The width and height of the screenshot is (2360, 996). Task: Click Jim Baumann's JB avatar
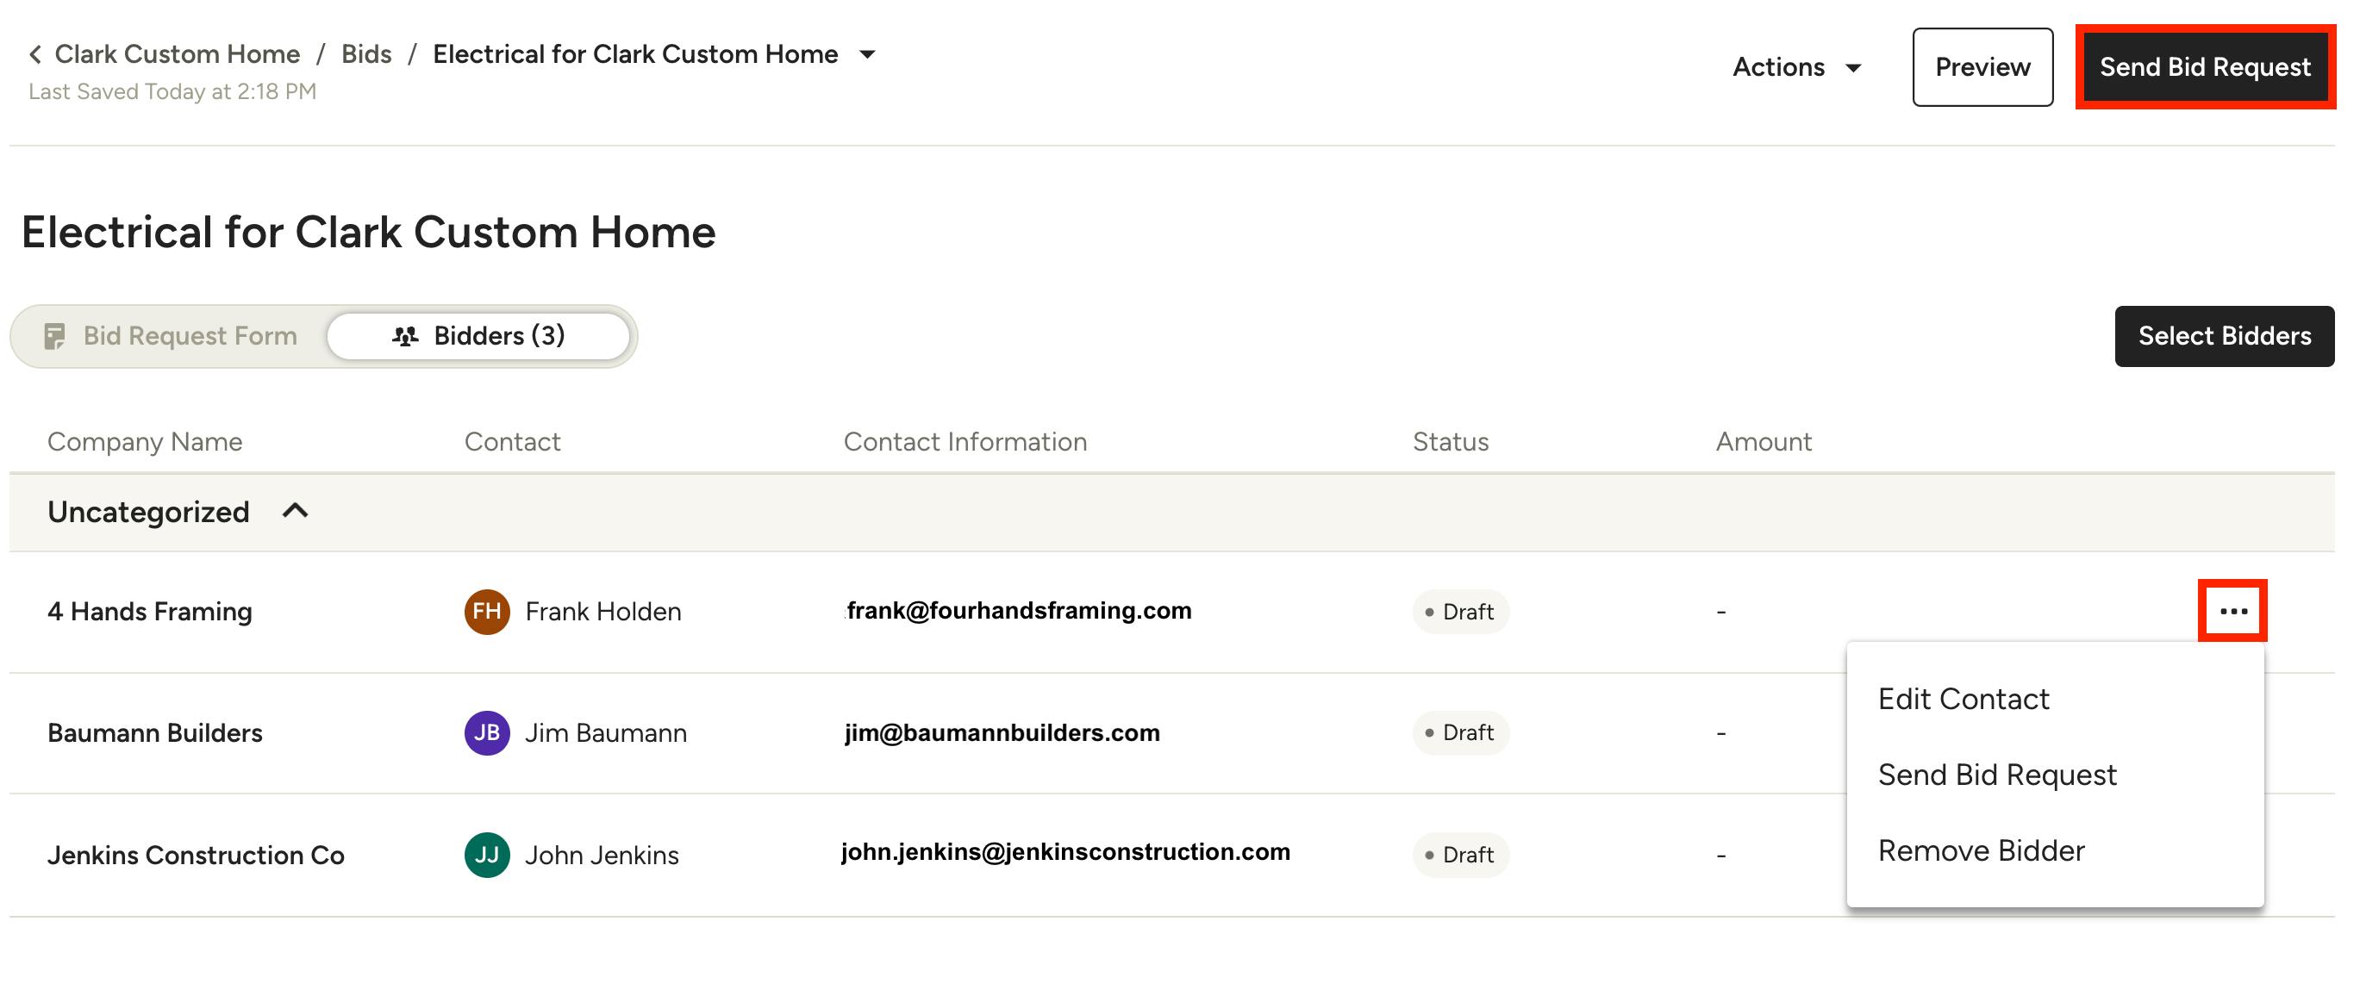486,732
